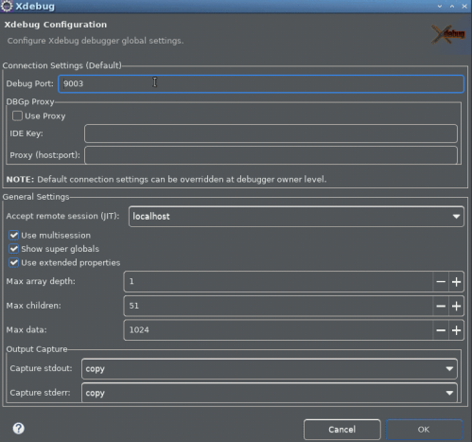The image size is (472, 442).
Task: Close the Xdebug dialog window
Action: pos(464,7)
